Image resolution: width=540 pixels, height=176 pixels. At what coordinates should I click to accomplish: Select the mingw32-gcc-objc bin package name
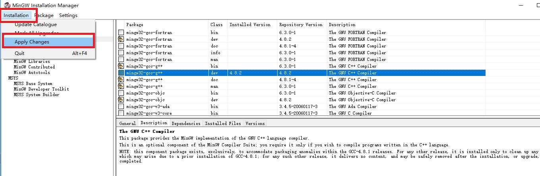pyautogui.click(x=145, y=93)
